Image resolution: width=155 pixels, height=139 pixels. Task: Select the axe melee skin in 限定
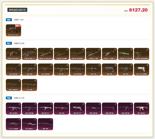141,54
